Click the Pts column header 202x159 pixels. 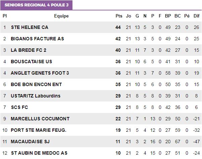point(119,16)
